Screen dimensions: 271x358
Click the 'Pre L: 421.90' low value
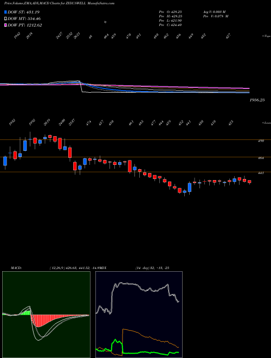(170, 21)
